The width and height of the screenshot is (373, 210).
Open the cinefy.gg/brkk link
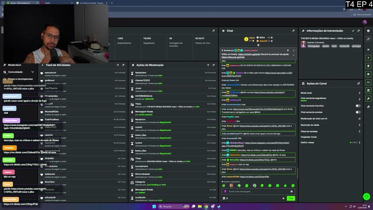point(249,54)
